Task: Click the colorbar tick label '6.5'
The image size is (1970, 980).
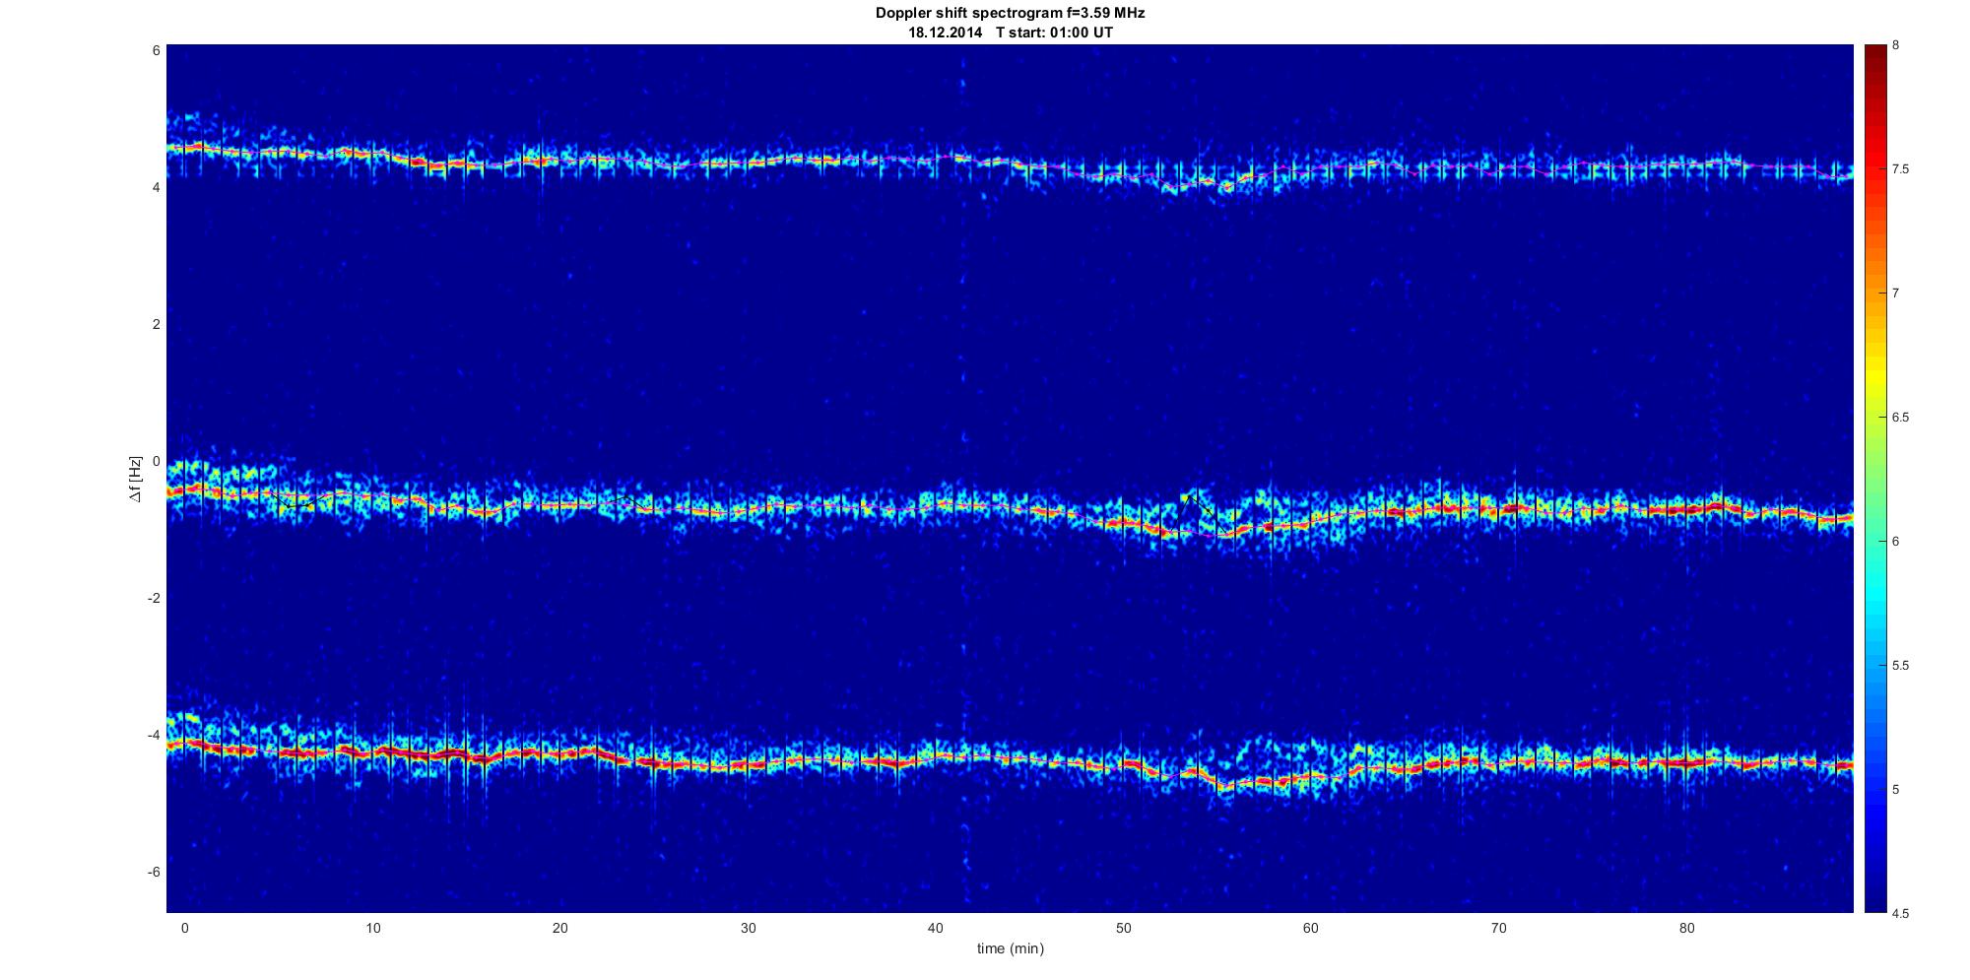Action: pyautogui.click(x=1900, y=418)
